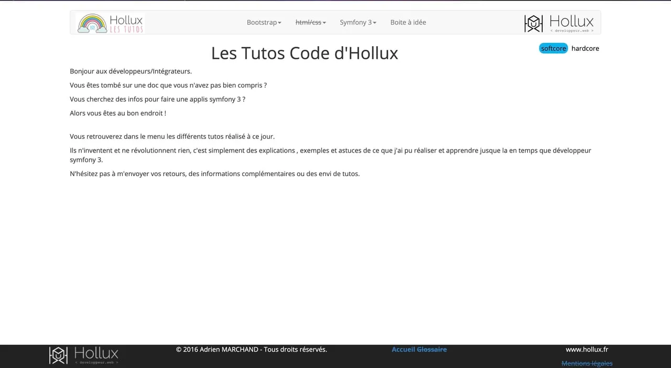Click the Hollux logo in the footer
Screen dimensions: 671x368
[x=84, y=355]
